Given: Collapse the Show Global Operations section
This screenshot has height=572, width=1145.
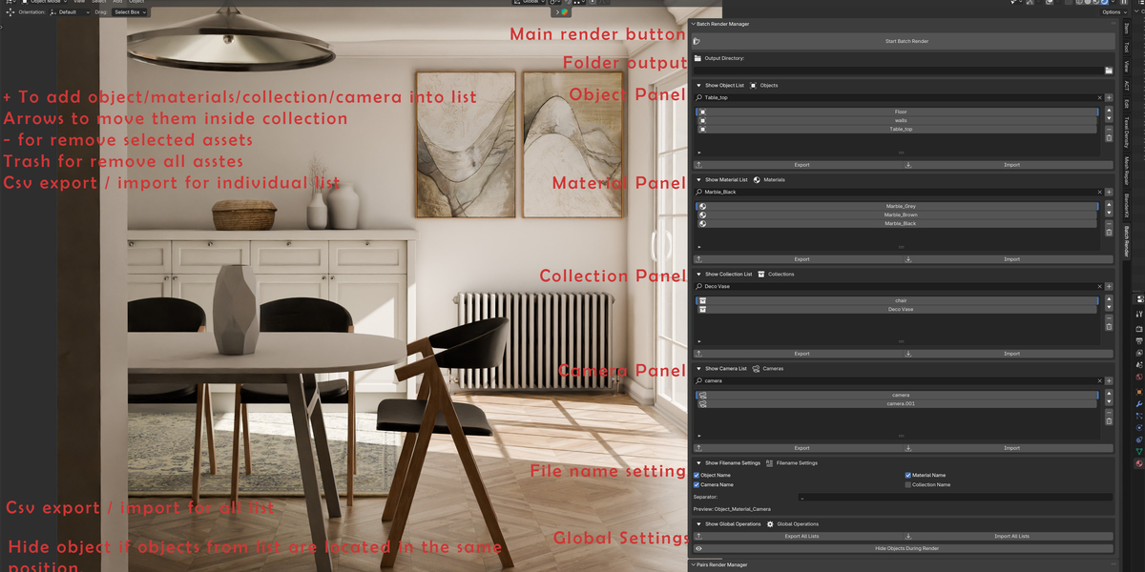Looking at the screenshot, I should tap(698, 524).
